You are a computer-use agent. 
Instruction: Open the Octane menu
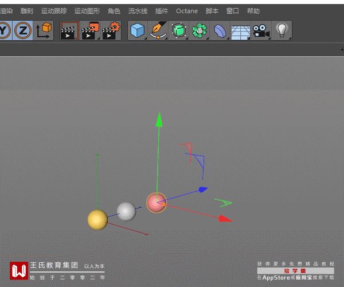187,11
